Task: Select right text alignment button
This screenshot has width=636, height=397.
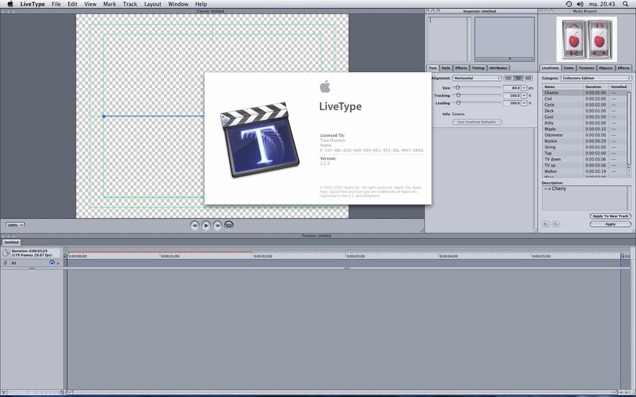Action: click(528, 78)
